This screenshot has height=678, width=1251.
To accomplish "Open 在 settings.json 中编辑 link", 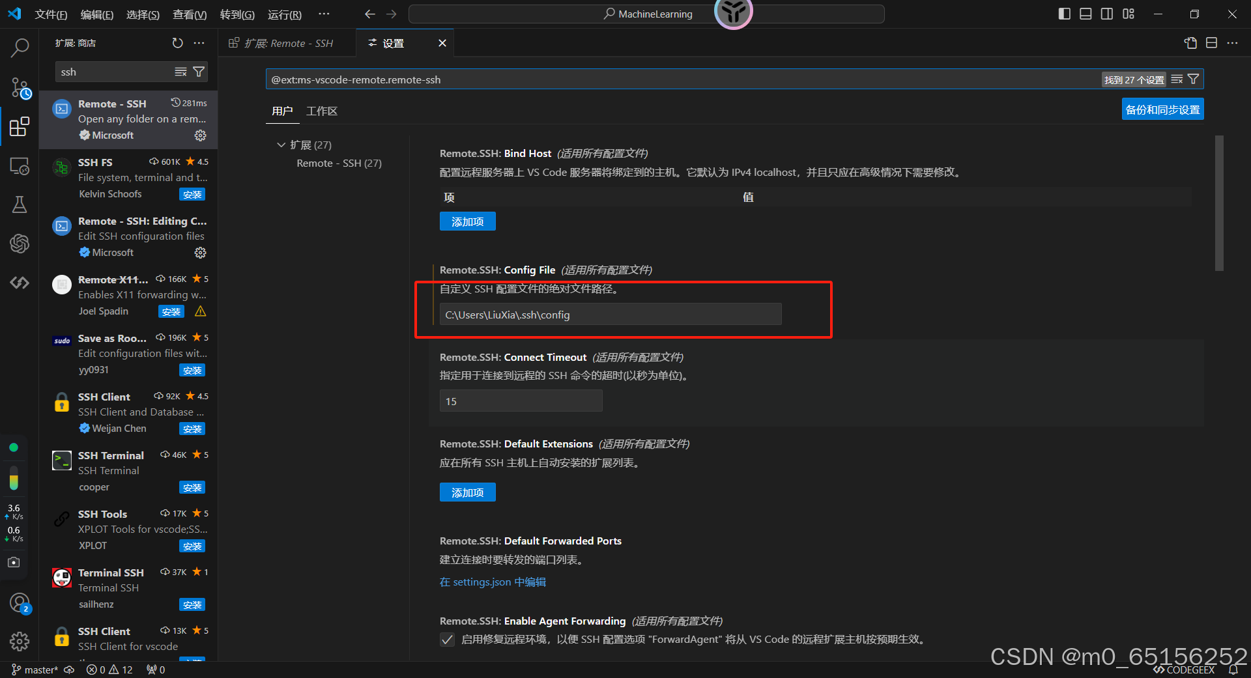I will pyautogui.click(x=493, y=582).
